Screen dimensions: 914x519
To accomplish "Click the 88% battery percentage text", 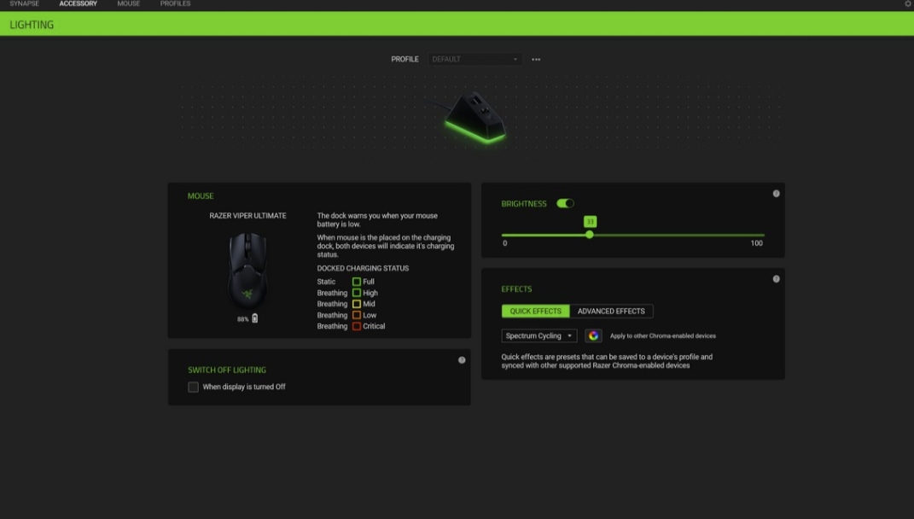I will 242,319.
